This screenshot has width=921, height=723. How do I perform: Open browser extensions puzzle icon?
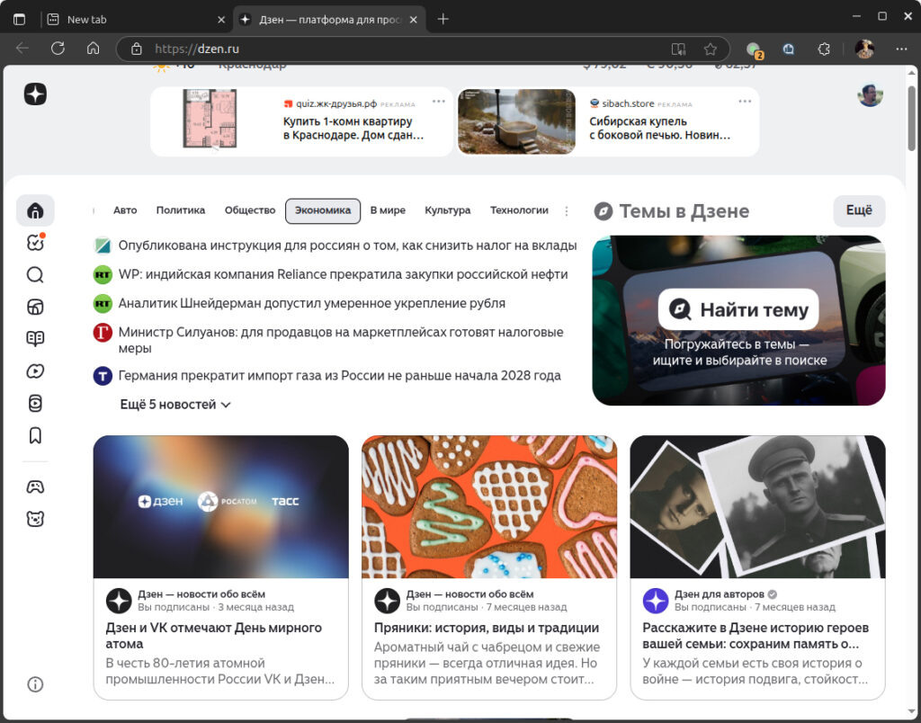(824, 49)
